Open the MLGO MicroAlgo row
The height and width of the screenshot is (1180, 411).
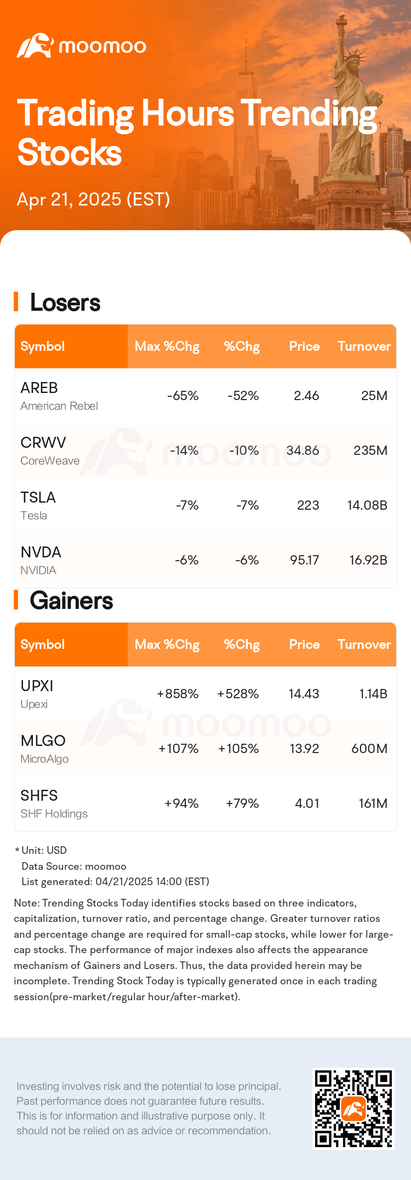point(206,749)
